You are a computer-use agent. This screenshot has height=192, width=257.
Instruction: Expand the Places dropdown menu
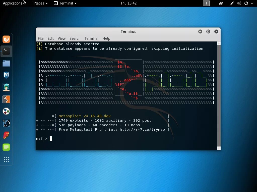click(41, 3)
